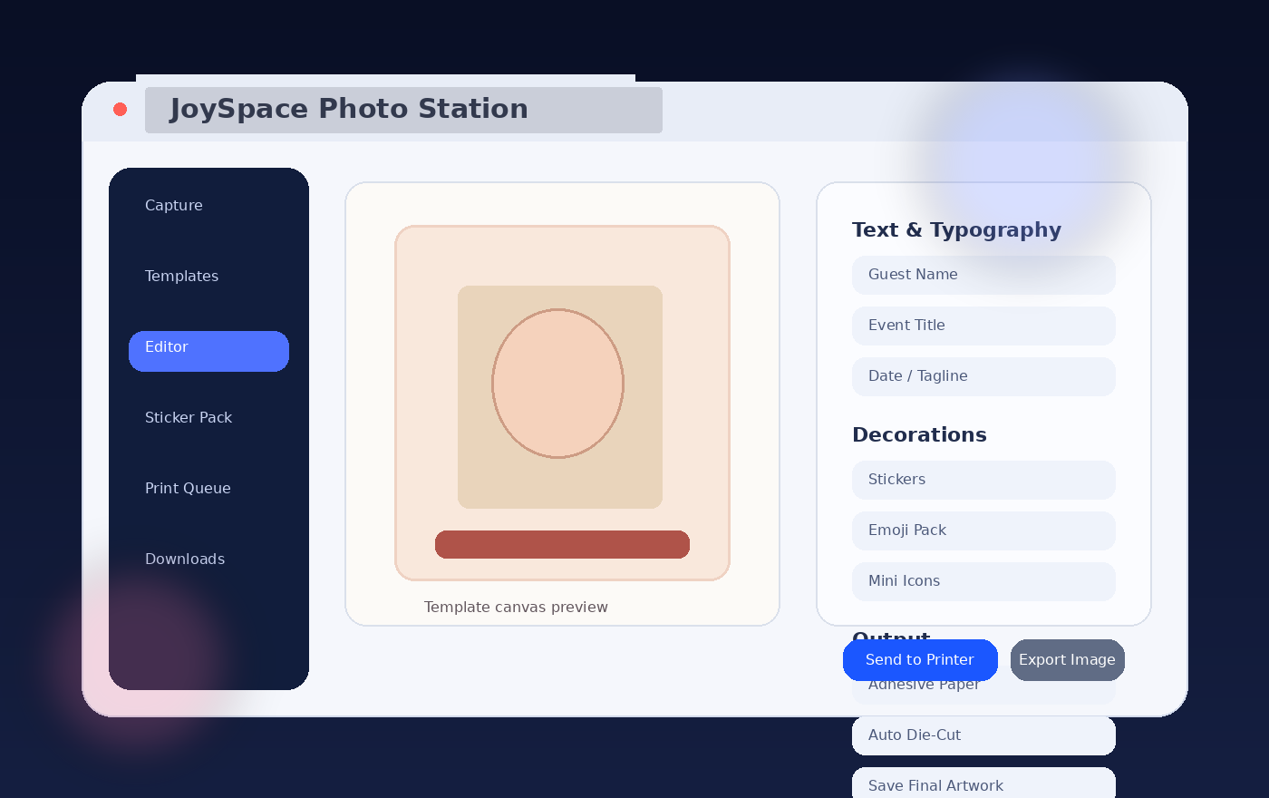Viewport: 1269px width, 798px height.
Task: Switch to the Editor tab
Action: [208, 351]
